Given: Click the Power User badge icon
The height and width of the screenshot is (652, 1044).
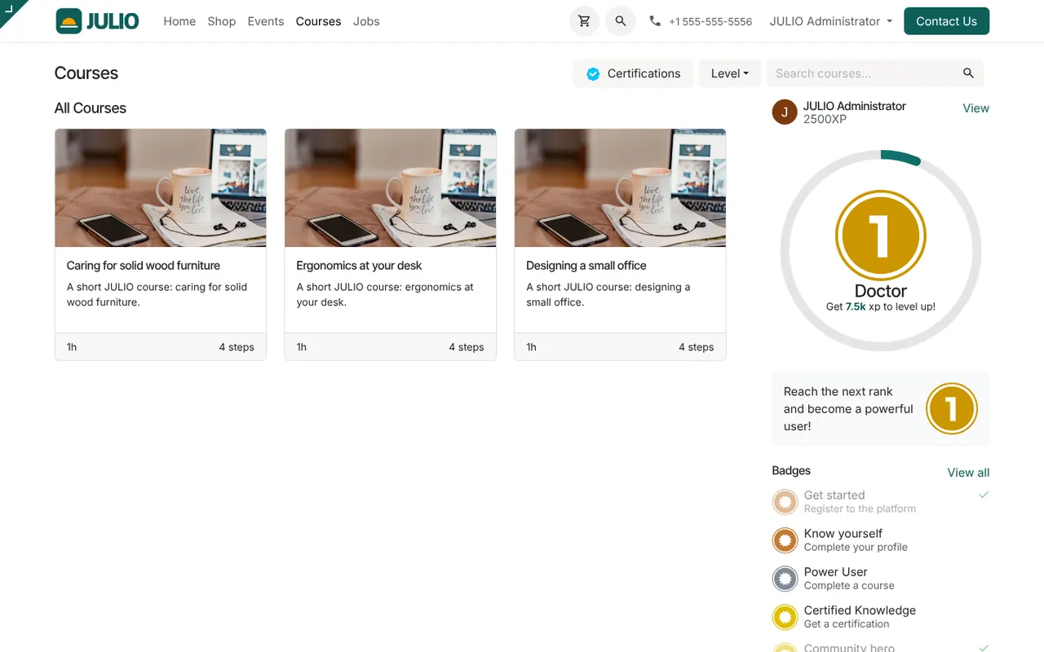Looking at the screenshot, I should click(x=785, y=579).
